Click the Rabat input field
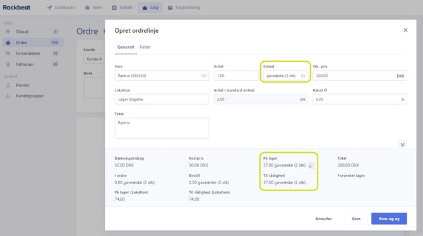The image size is (423, 236). coord(360,99)
